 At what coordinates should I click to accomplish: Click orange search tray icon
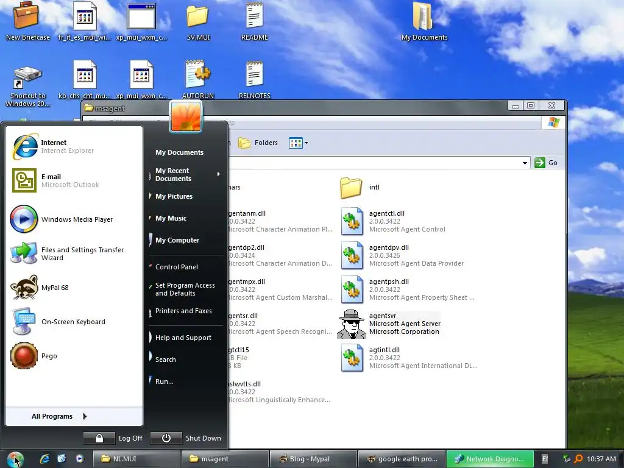(579, 459)
